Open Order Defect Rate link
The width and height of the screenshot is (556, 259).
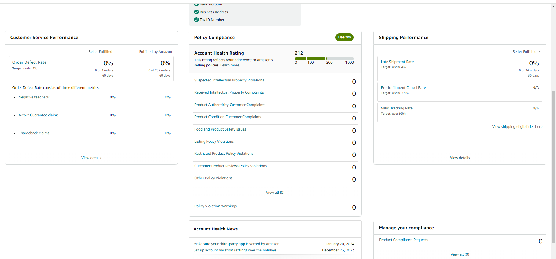pyautogui.click(x=29, y=62)
